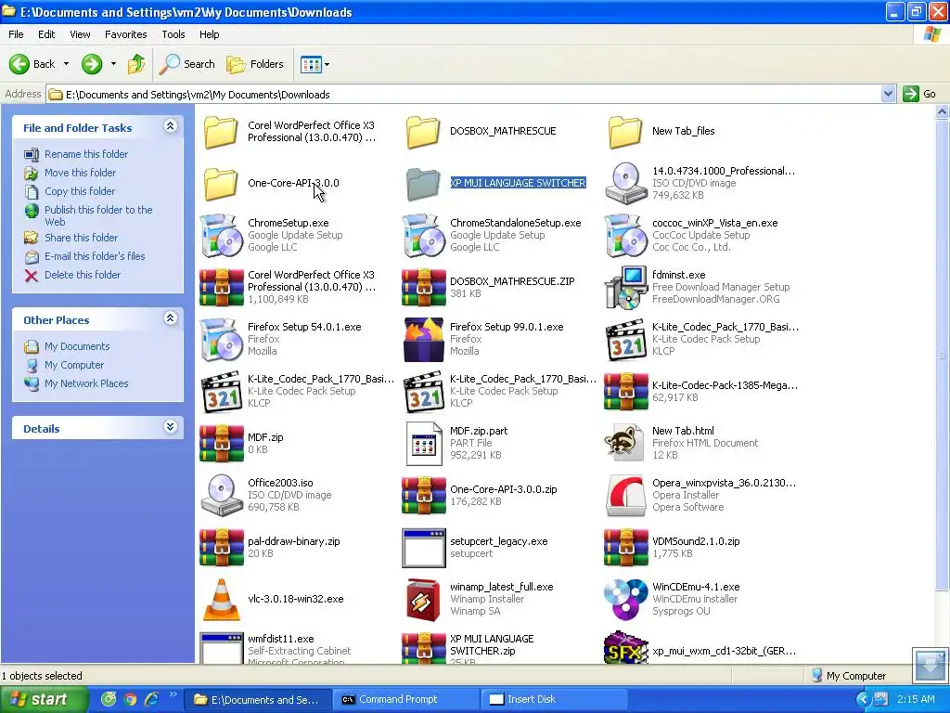Switch to Insert Disk taskbar button
Image resolution: width=950 pixels, height=713 pixels.
tap(555, 699)
